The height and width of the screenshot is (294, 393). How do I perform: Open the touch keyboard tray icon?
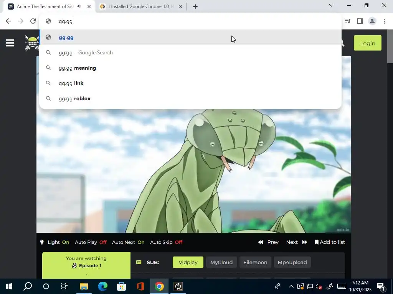[x=342, y=286]
